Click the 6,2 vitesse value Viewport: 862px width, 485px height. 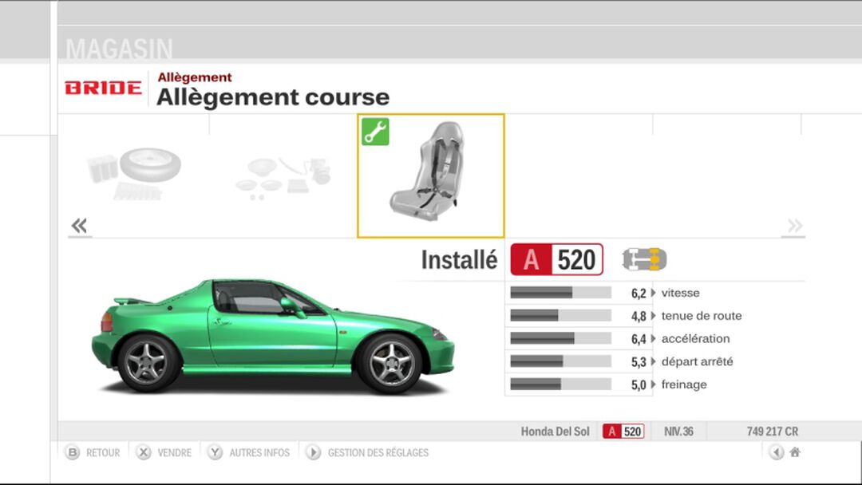coord(639,294)
